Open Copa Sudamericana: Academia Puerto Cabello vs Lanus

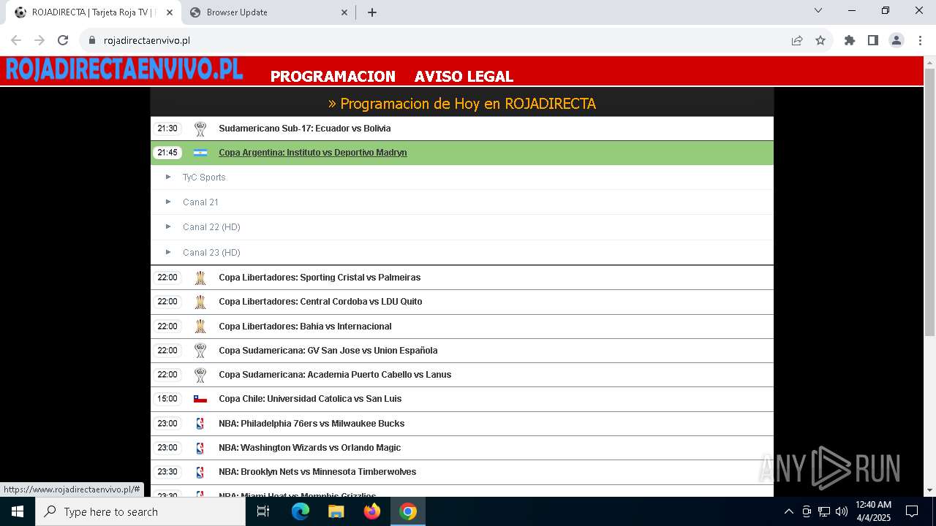(x=335, y=375)
